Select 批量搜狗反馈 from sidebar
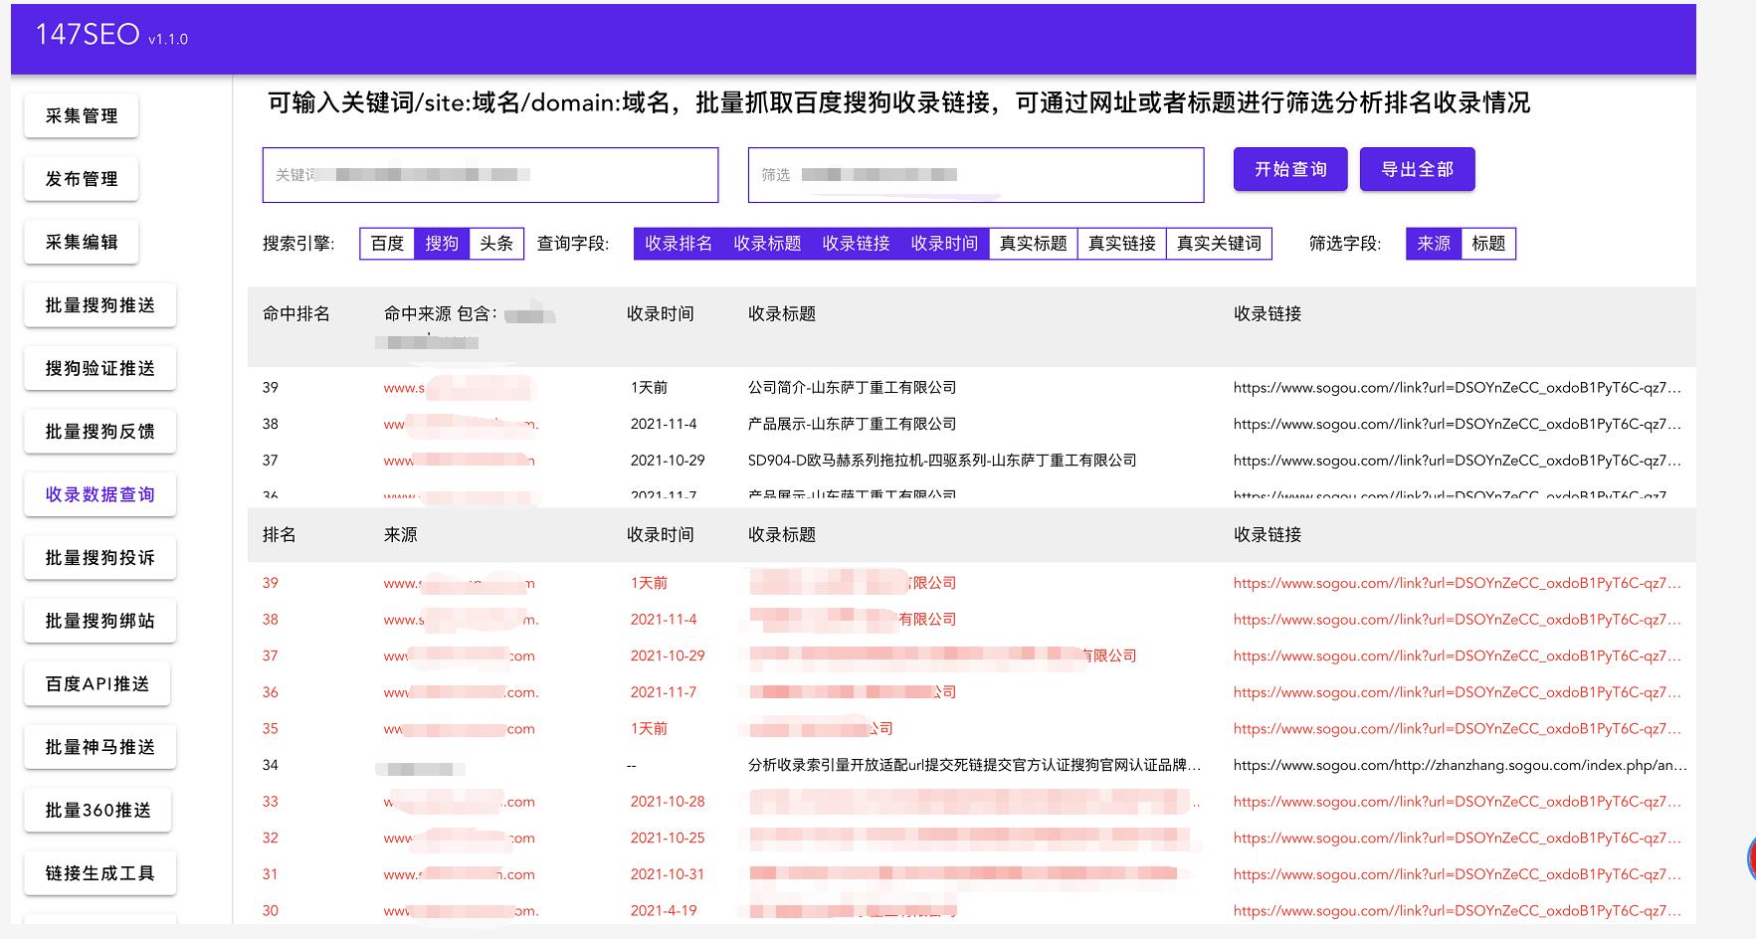This screenshot has width=1756, height=939. click(x=98, y=431)
